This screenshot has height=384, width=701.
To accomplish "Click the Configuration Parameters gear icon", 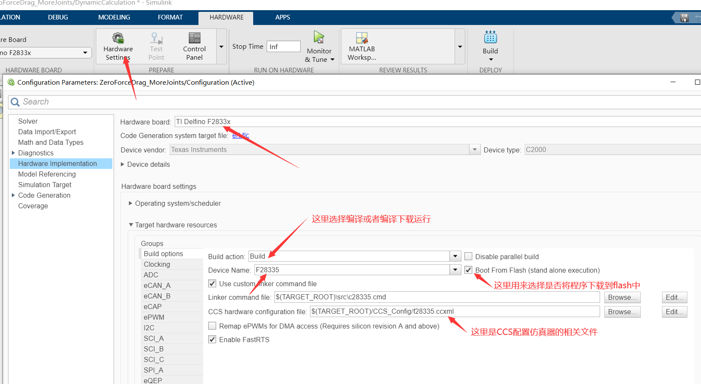I will (x=11, y=82).
